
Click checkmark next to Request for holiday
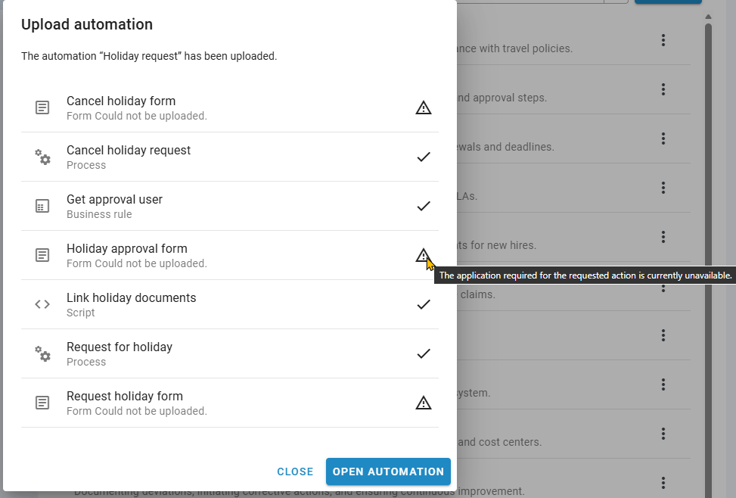point(424,353)
